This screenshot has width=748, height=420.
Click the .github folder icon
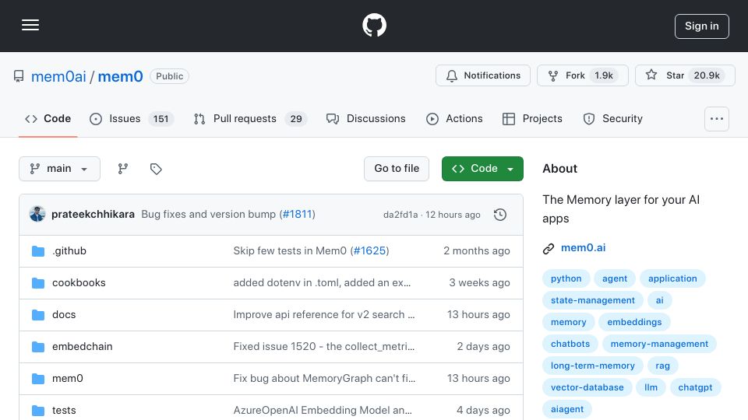(38, 251)
